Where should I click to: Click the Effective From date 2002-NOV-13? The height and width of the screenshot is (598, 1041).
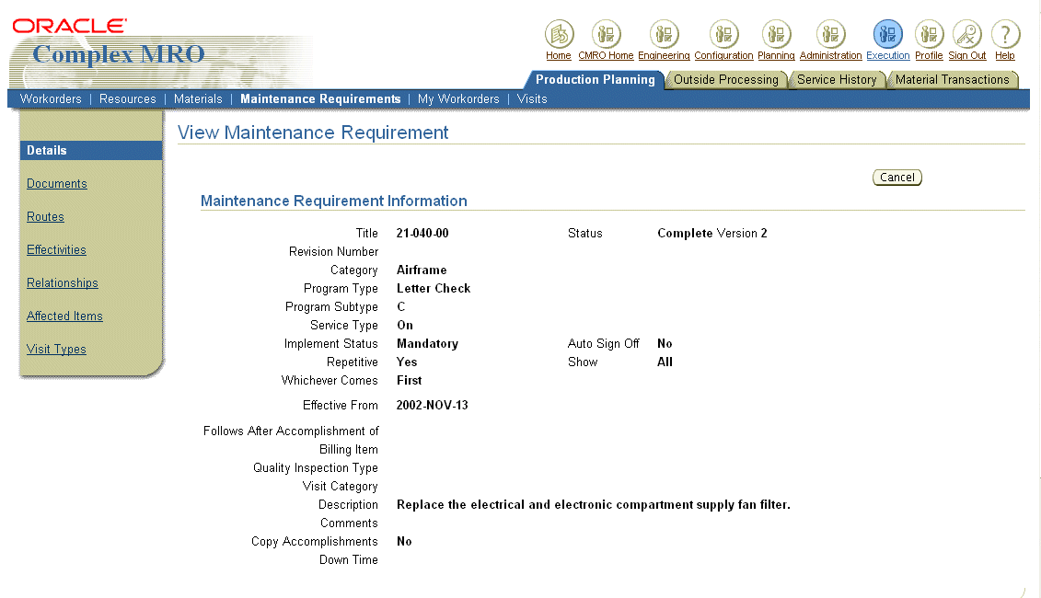pyautogui.click(x=433, y=405)
